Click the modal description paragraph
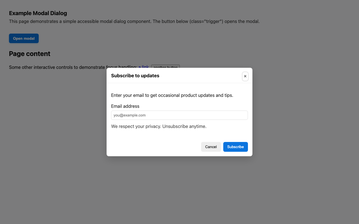This screenshot has height=224, width=359. click(171, 95)
